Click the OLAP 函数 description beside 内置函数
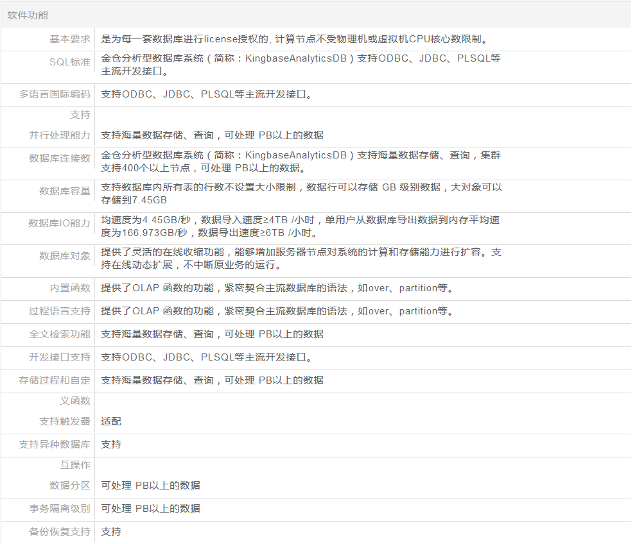 [277, 288]
